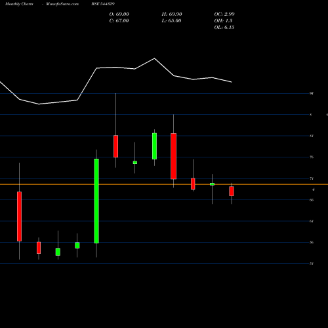
Task: Select the 'OH: 1.3' reading
Action: (x=223, y=21)
